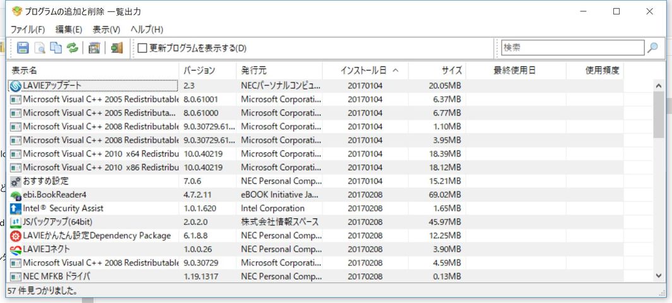
Task: Open the 表示(V) menu
Action: tap(106, 30)
